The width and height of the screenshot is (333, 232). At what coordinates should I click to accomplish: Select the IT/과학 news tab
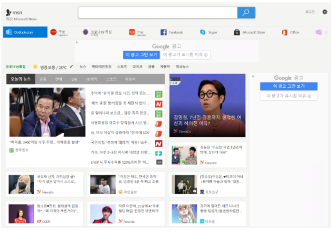tap(91, 79)
